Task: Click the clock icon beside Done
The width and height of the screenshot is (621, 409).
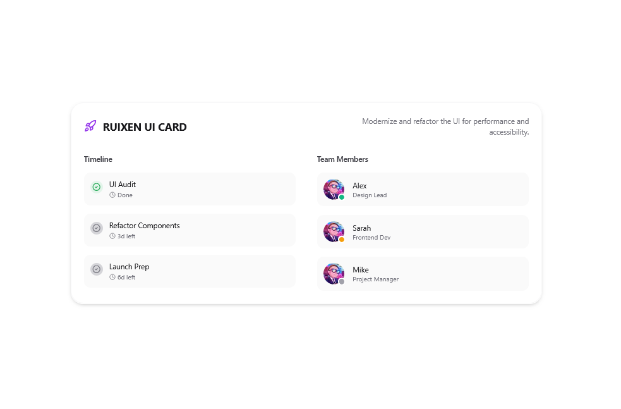Action: click(x=112, y=195)
